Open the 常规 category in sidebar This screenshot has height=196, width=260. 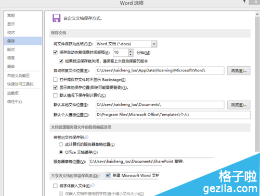(11, 16)
